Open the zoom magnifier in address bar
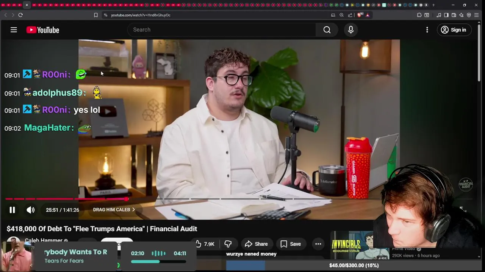Viewport: 485px width, 272px height. pos(341,15)
